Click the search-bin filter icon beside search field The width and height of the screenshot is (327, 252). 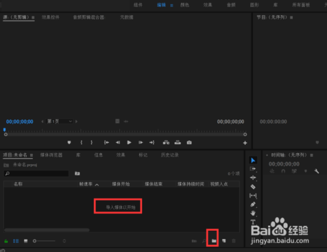click(x=77, y=173)
